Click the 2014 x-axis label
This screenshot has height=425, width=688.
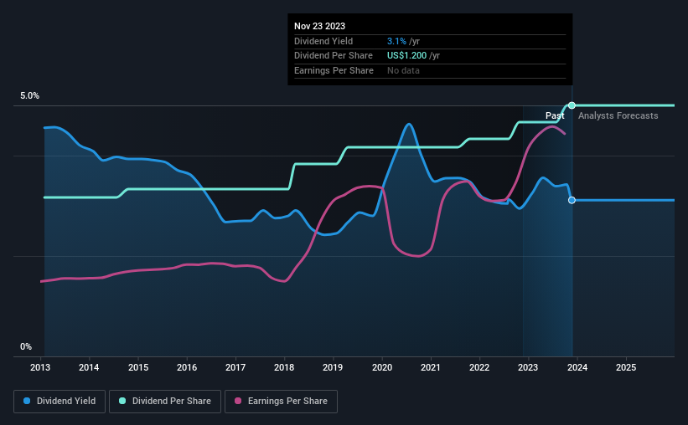coord(89,367)
